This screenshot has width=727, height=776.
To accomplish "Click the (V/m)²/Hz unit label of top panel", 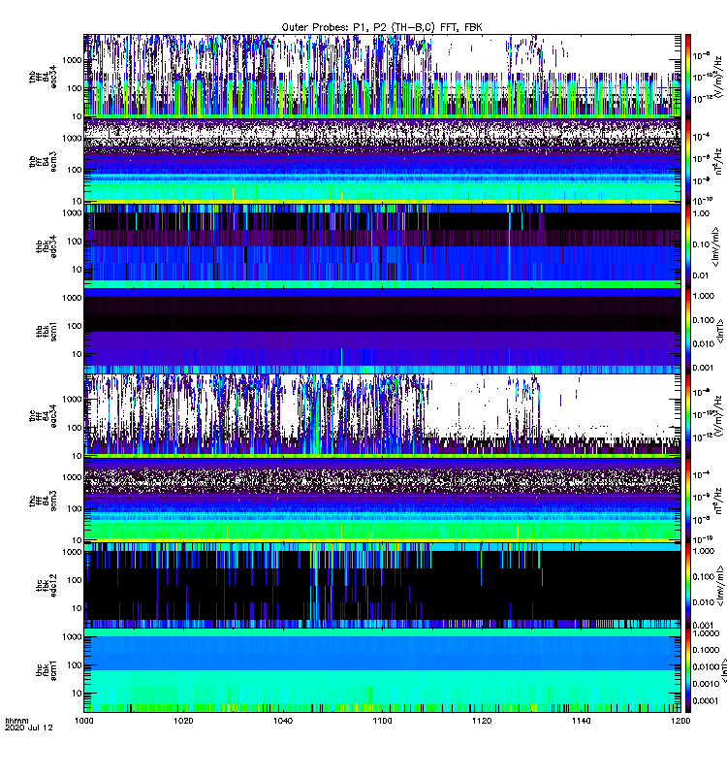I will [x=719, y=77].
